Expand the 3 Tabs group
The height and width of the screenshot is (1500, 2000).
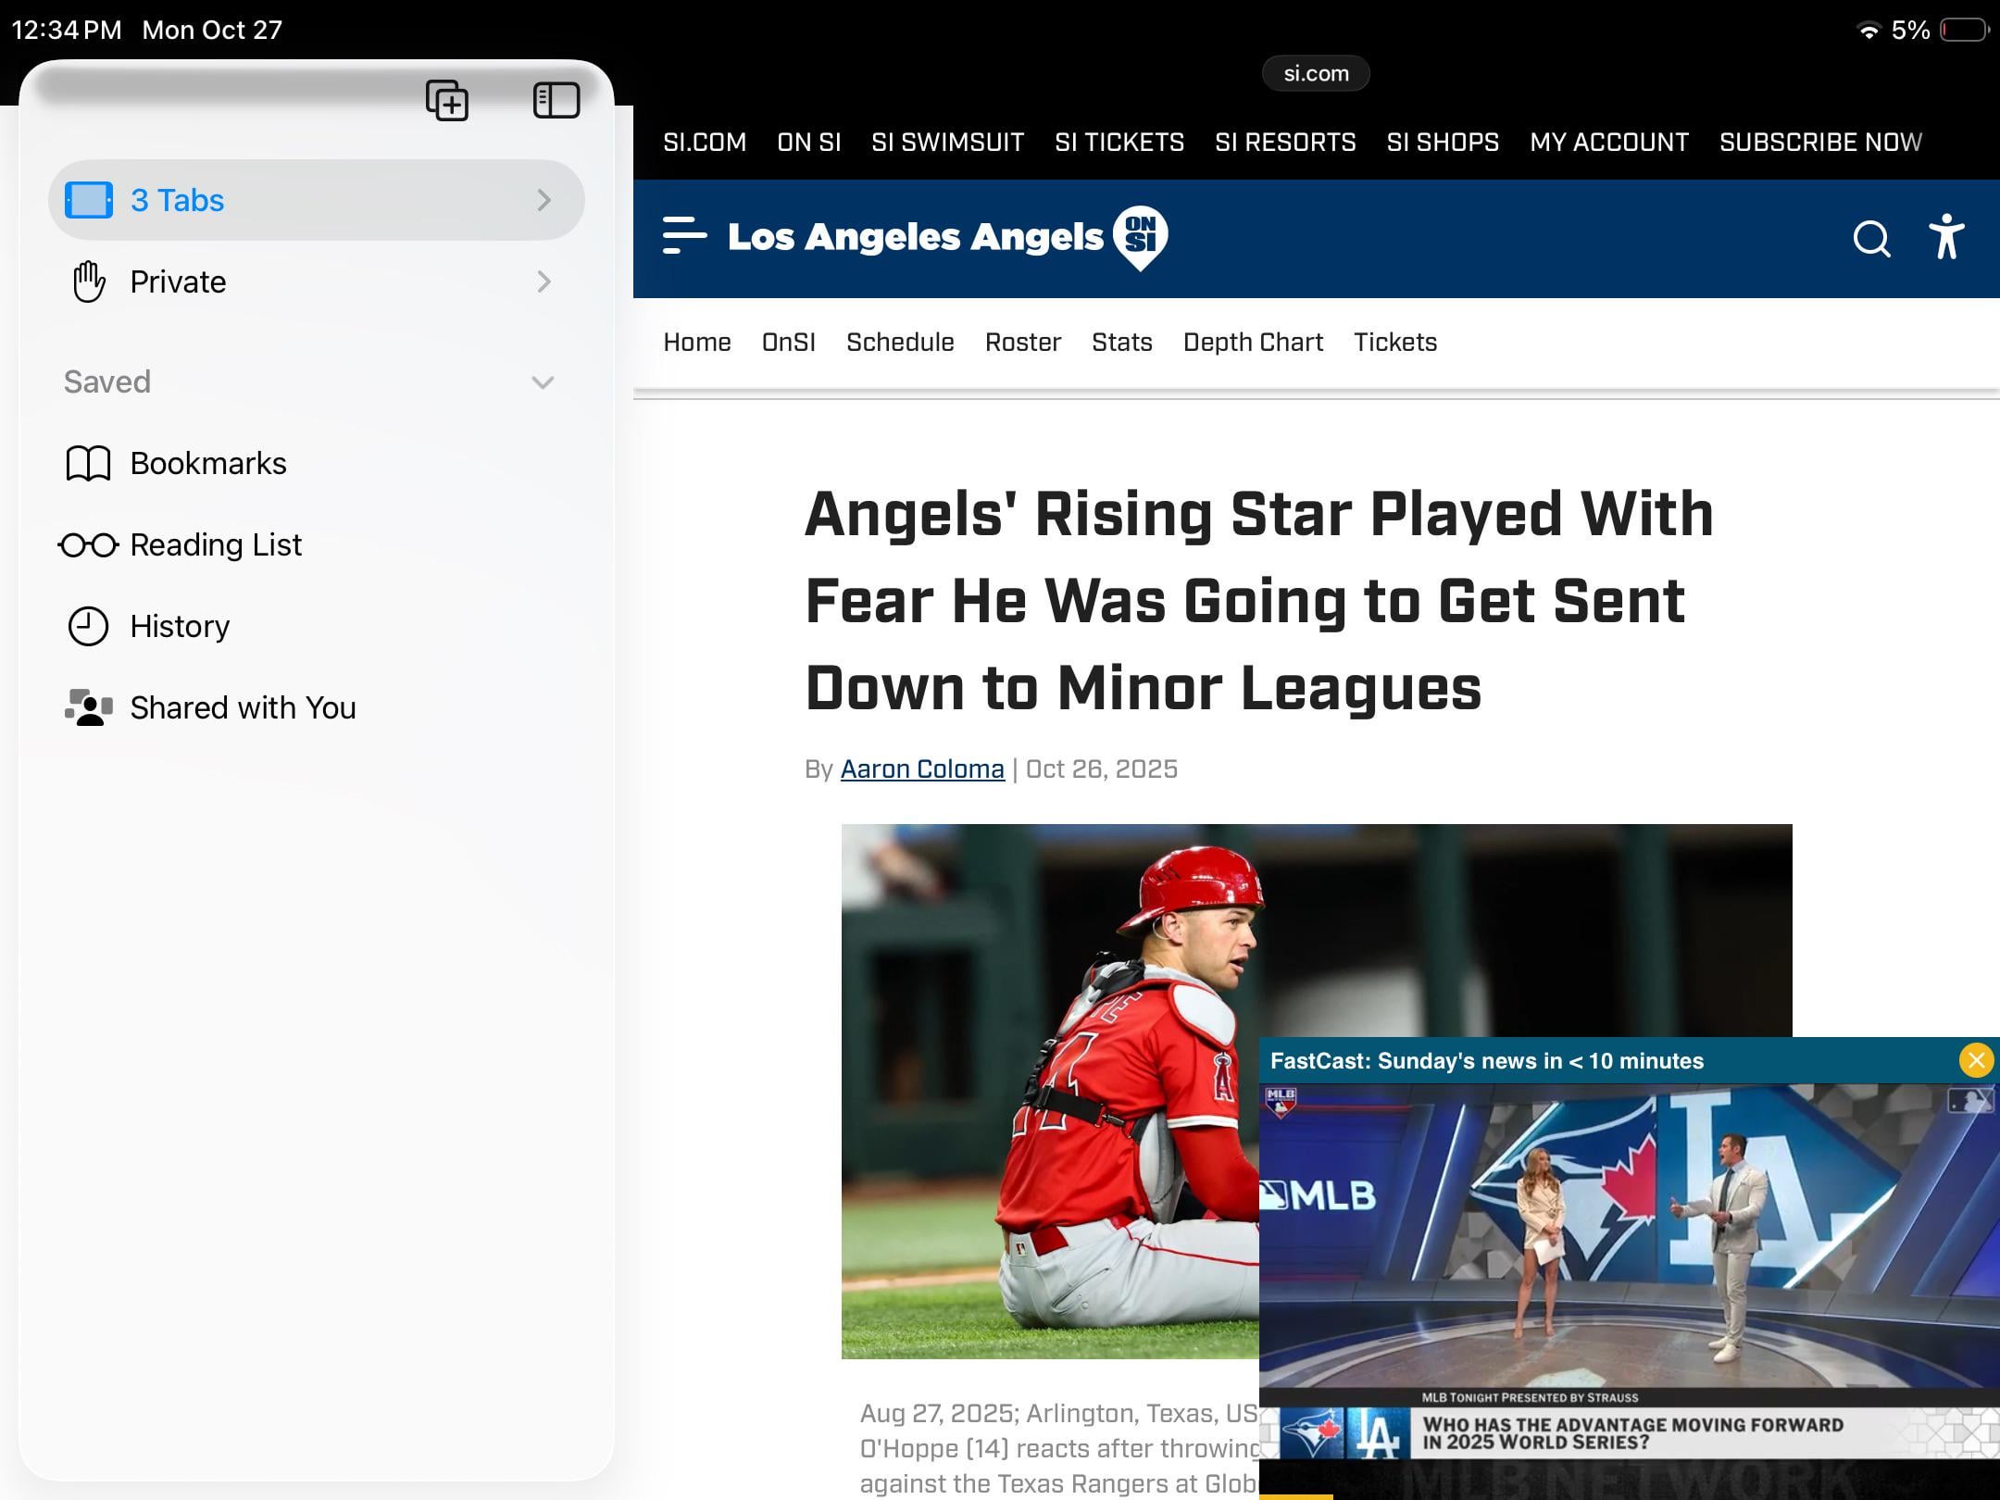(x=315, y=200)
